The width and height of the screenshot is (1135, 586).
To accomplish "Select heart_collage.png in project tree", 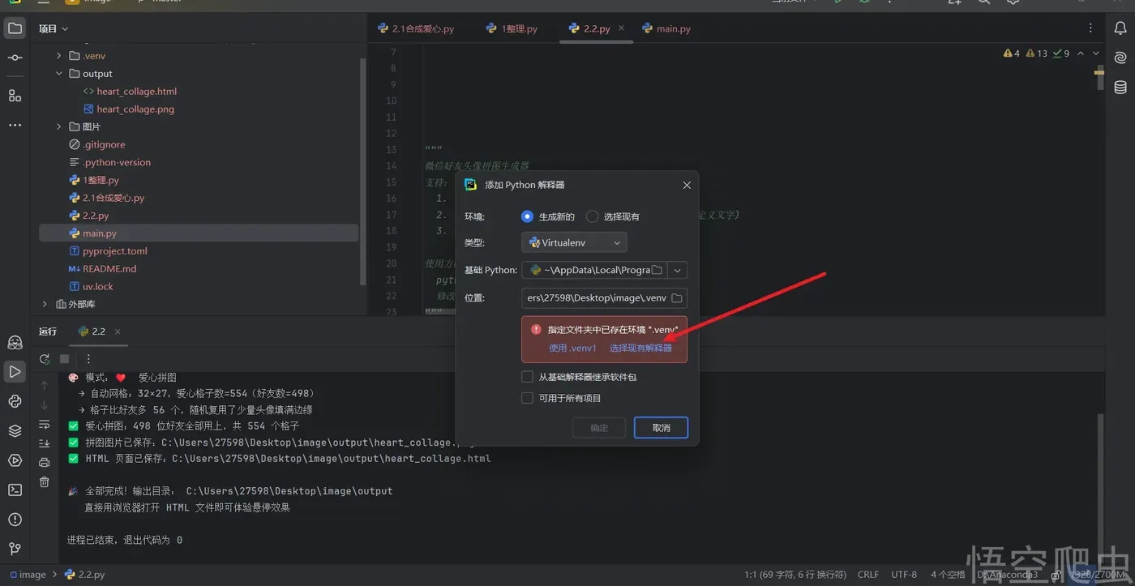I will 129,109.
